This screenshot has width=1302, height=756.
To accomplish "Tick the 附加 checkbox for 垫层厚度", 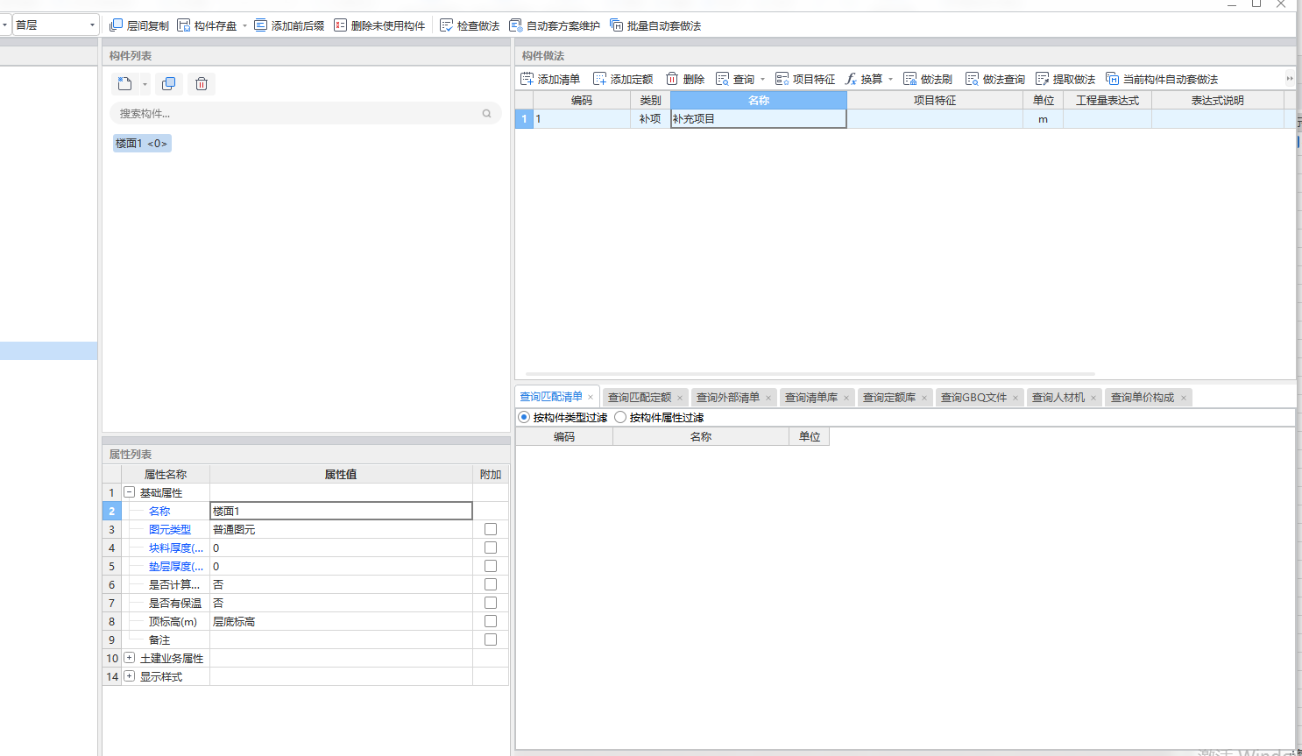I will pos(491,566).
